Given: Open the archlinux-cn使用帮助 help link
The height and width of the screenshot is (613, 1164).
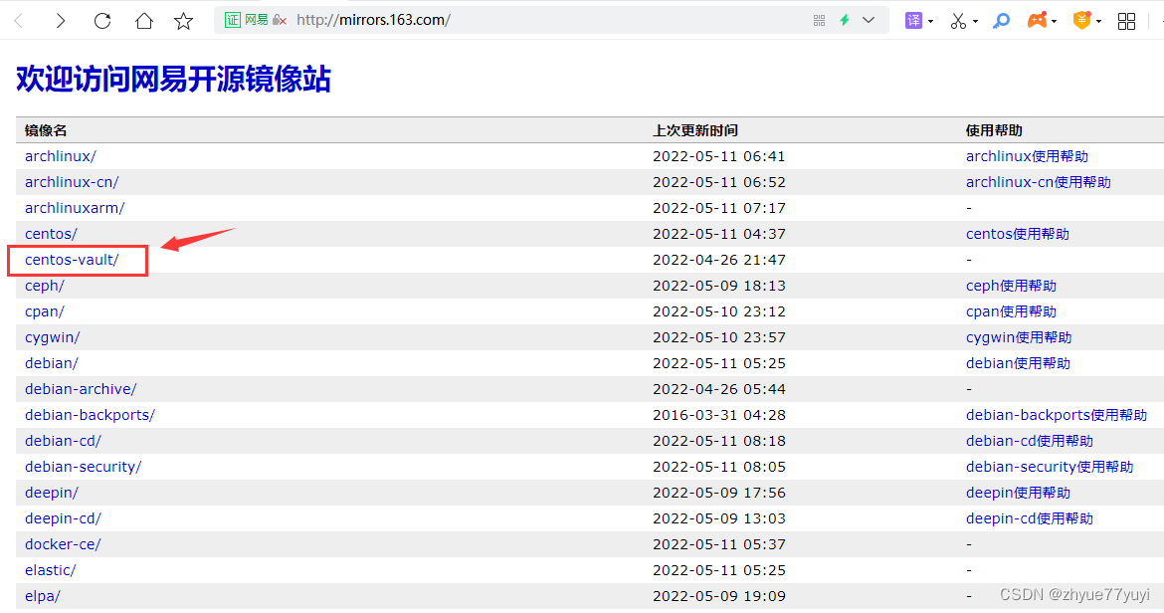Looking at the screenshot, I should 1039,182.
